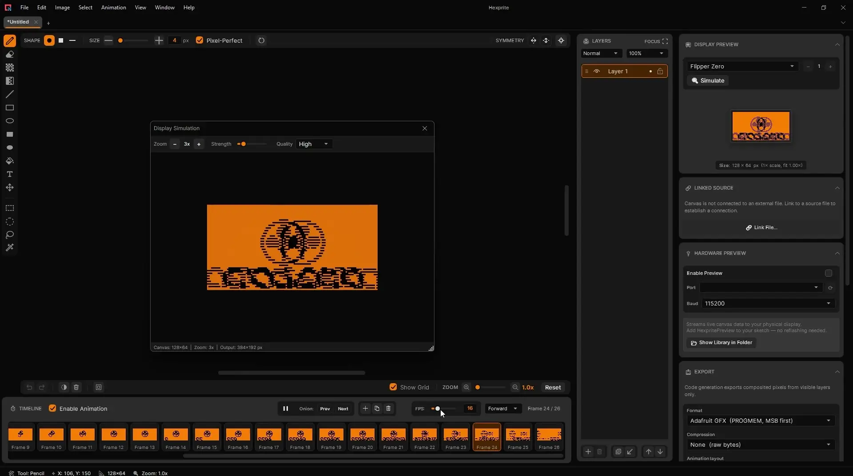Disable the Enable Animation checkbox

tap(52, 409)
